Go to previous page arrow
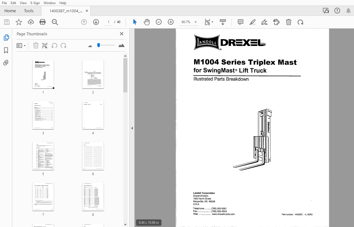This screenshot has height=227, width=354. coord(84,22)
